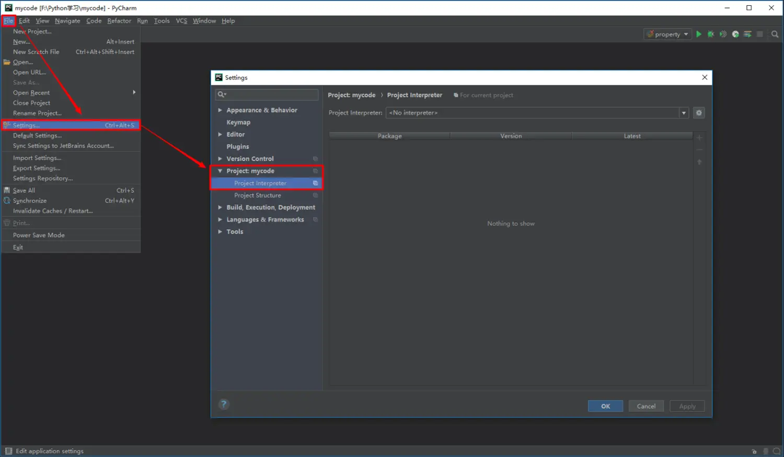This screenshot has height=457, width=784.
Task: Choose Exit in File menu
Action: click(71, 248)
